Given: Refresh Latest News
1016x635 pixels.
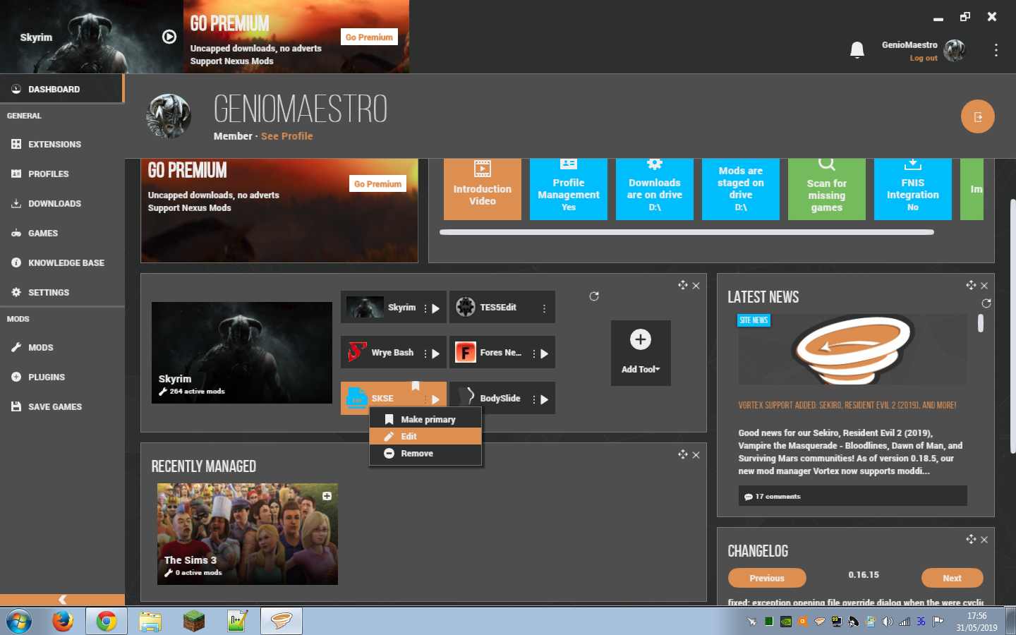Looking at the screenshot, I should 986,303.
